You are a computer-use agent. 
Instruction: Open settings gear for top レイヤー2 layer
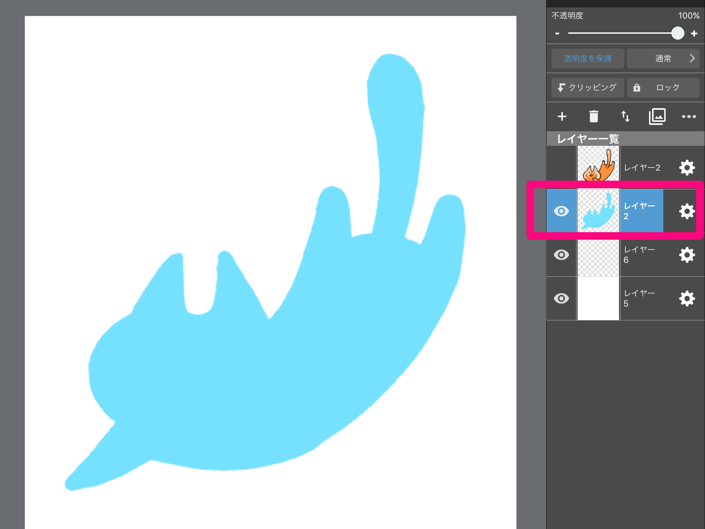click(x=687, y=168)
